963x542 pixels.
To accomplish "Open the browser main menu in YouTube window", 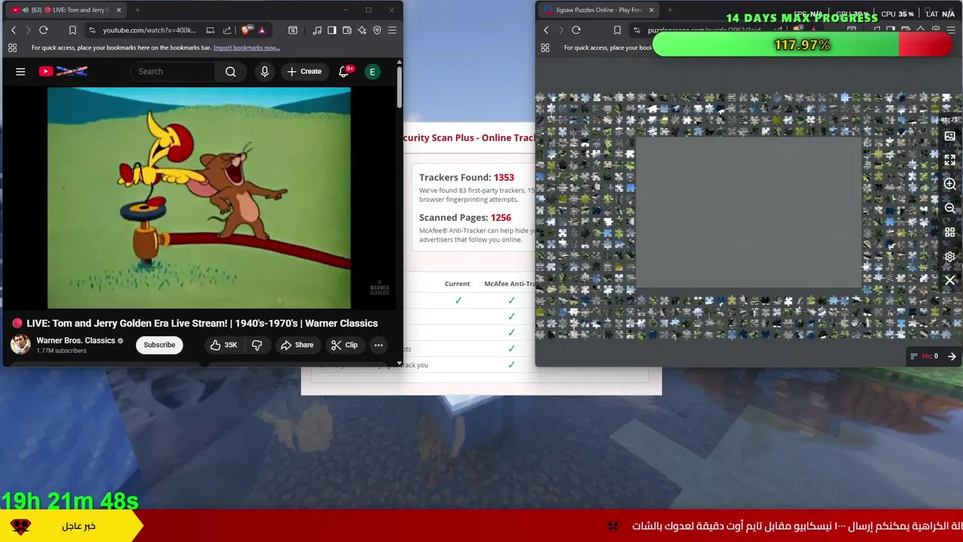I will (x=392, y=30).
